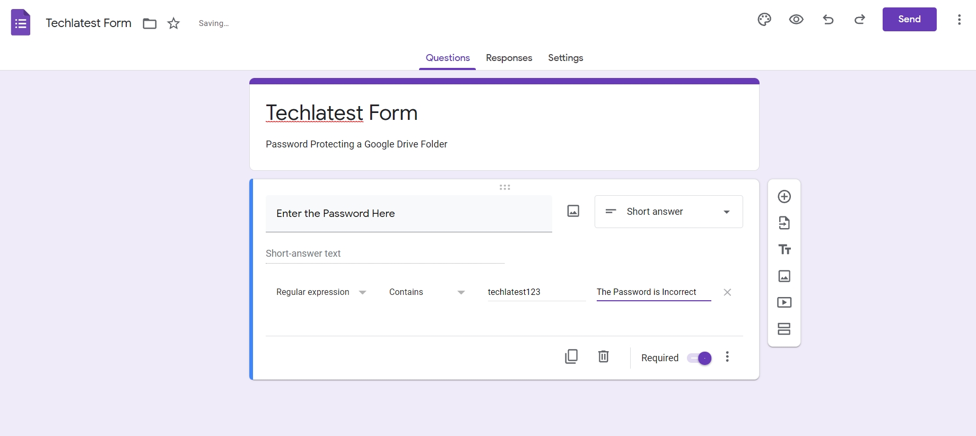976x436 pixels.
Task: Grab the question drag handle
Action: tap(505, 187)
